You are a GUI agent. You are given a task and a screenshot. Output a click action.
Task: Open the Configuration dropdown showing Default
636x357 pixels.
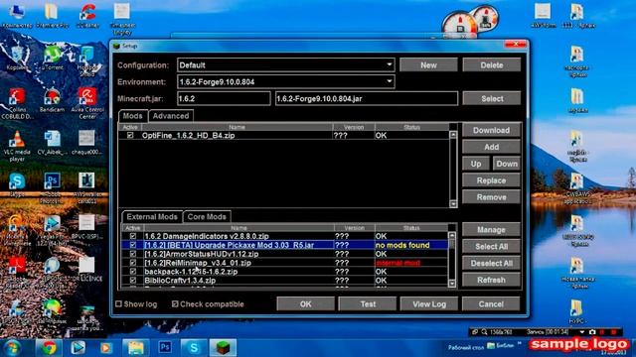coord(286,64)
